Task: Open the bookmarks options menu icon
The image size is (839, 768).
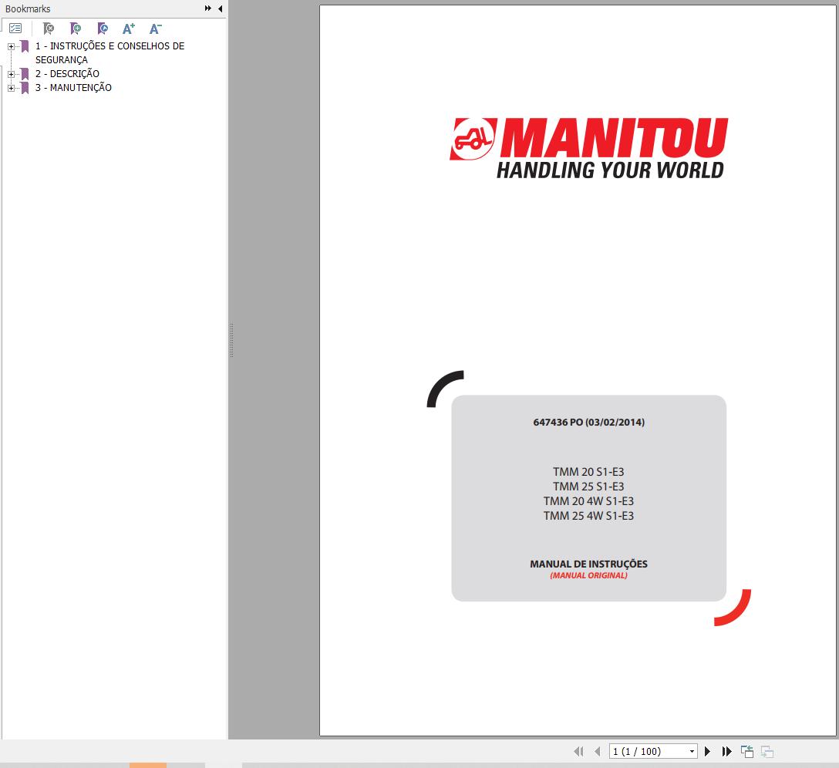Action: coord(15,29)
